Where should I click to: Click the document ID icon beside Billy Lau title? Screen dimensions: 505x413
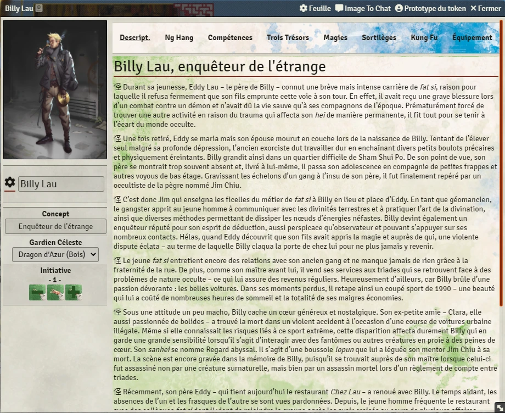39,9
